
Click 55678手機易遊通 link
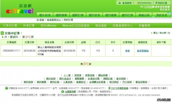coord(119,88)
